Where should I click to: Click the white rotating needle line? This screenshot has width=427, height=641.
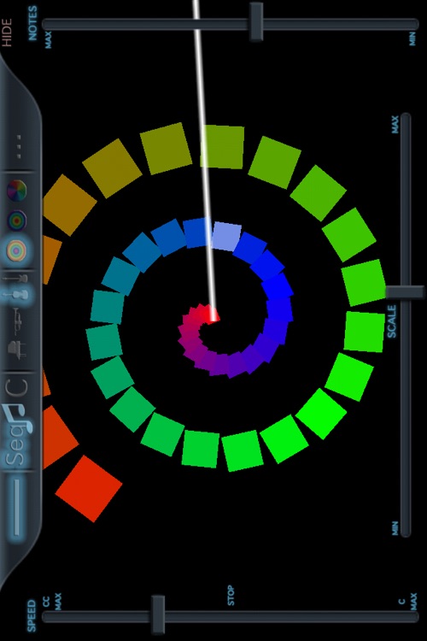point(204,160)
